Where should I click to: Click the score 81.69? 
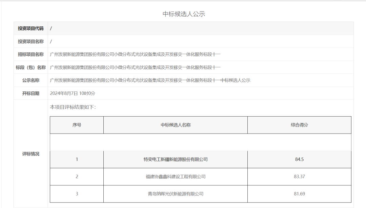click(299, 194)
